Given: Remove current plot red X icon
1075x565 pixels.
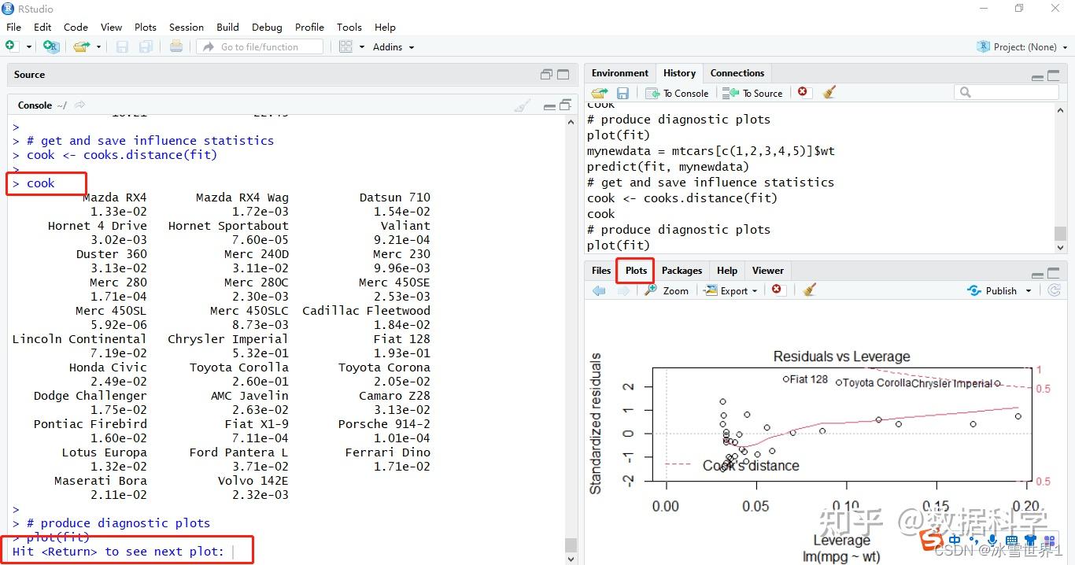Looking at the screenshot, I should tap(777, 290).
